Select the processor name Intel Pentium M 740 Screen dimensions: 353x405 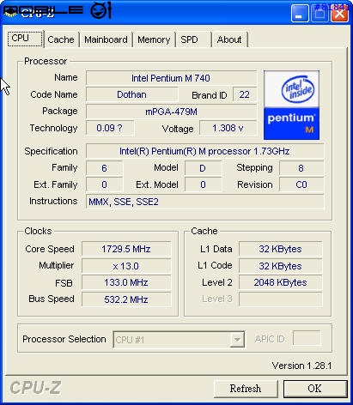(171, 78)
